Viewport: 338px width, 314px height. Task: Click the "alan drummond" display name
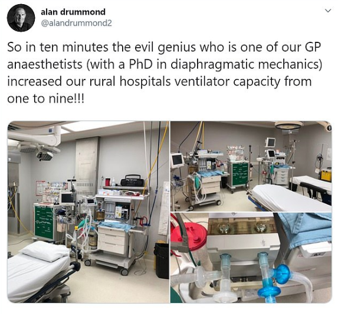coord(73,12)
